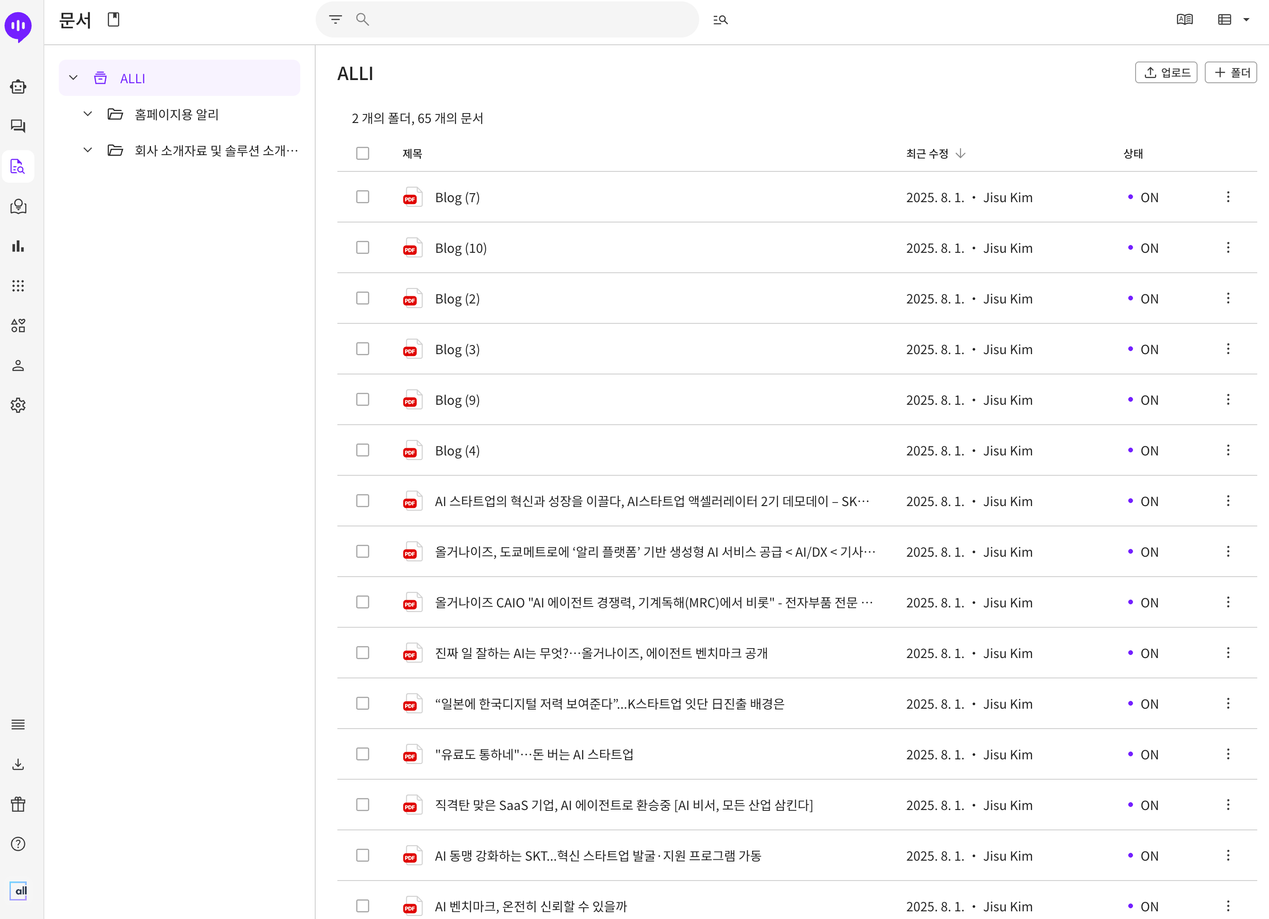The height and width of the screenshot is (919, 1269).
Task: Open the chatbot robot icon in sidebar
Action: [18, 87]
